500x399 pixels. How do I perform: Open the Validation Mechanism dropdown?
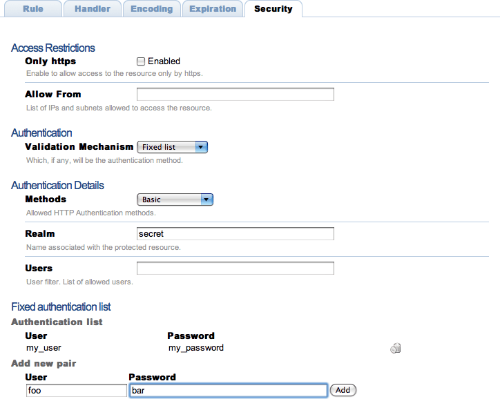(x=173, y=147)
